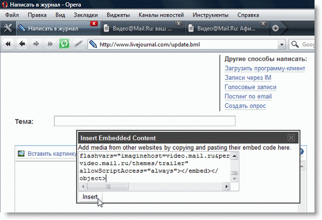The width and height of the screenshot is (322, 220).
Task: Click the search magnifier icon
Action: point(295,44)
